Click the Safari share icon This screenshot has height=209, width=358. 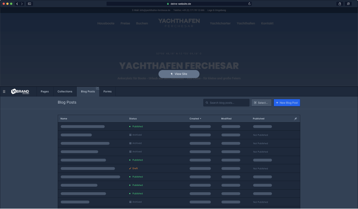pos(340,4)
